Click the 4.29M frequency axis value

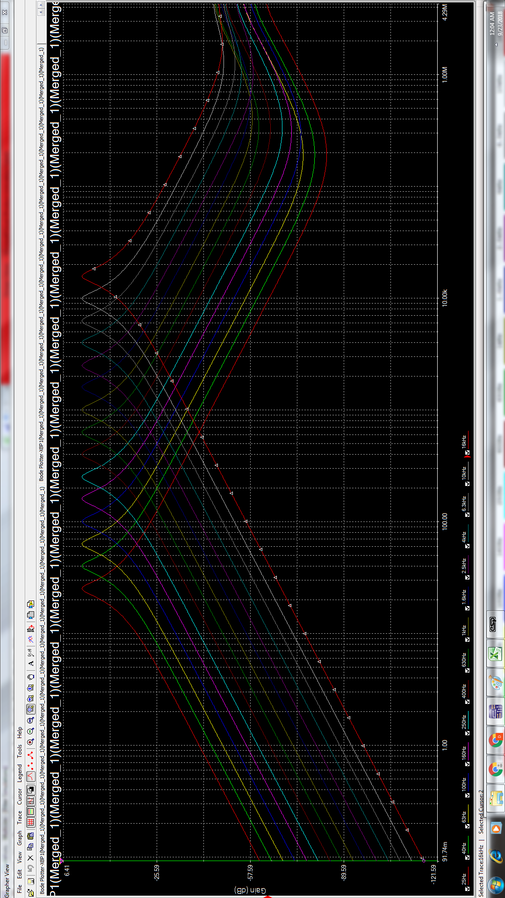click(x=445, y=12)
